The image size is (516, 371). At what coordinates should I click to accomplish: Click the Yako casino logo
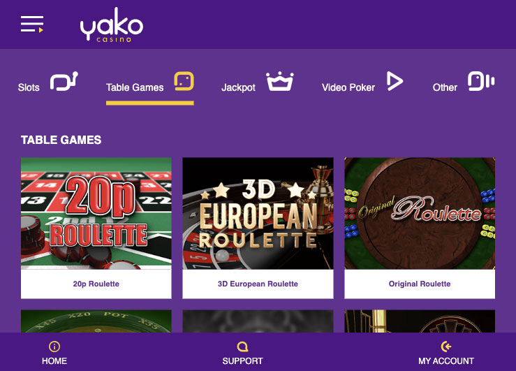point(112,24)
